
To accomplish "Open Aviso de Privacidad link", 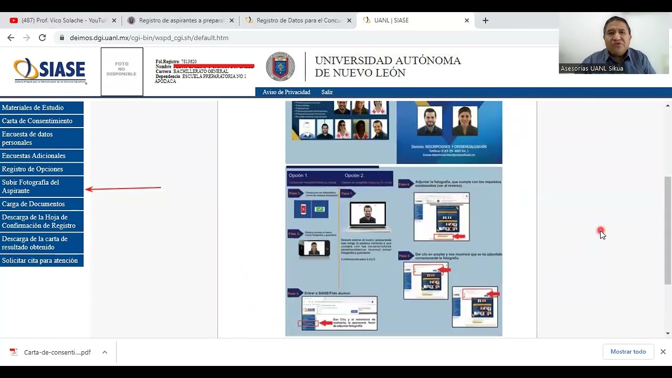I will pos(287,92).
